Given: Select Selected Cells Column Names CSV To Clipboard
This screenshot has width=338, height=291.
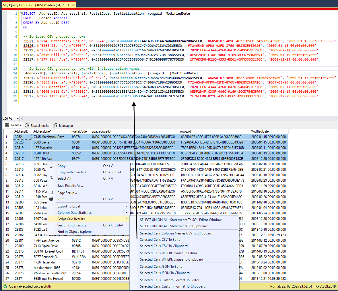Looking at the screenshot, I should [176, 233].
